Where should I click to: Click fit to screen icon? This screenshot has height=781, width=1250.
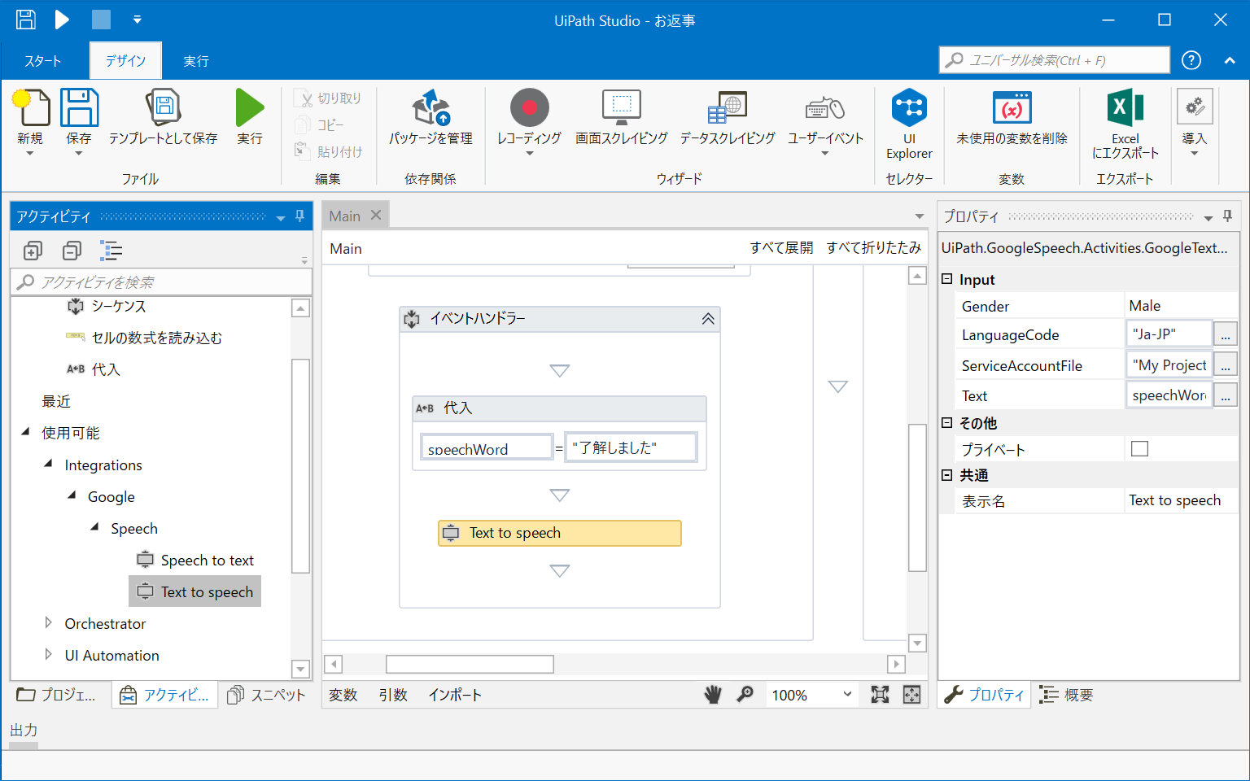pyautogui.click(x=880, y=694)
